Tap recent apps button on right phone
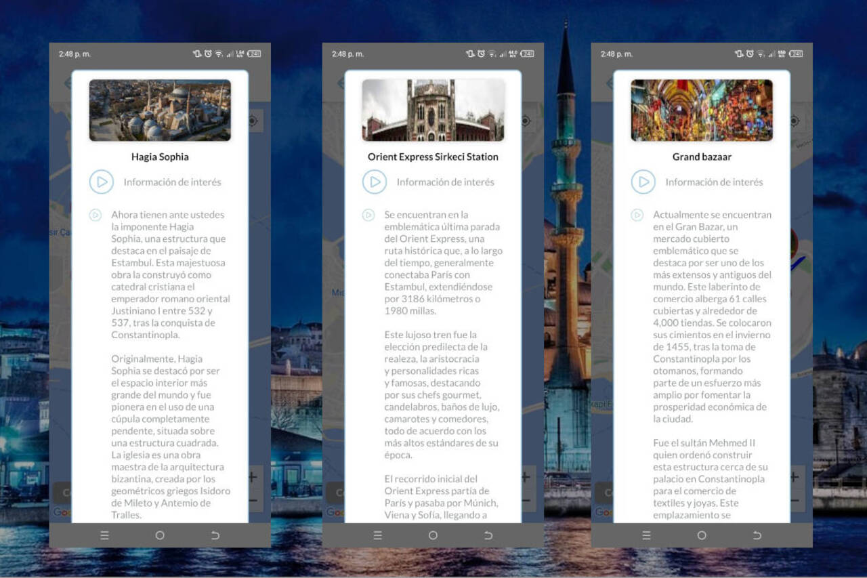Screen dimensions: 867x578 646,535
